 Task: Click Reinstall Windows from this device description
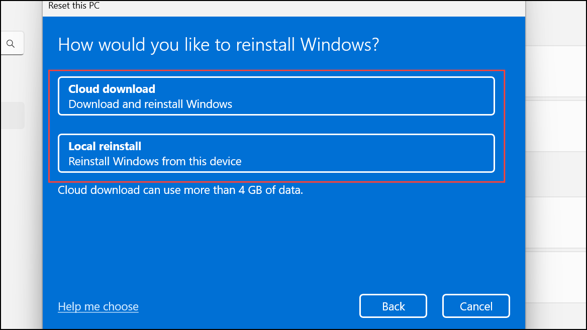(x=155, y=161)
